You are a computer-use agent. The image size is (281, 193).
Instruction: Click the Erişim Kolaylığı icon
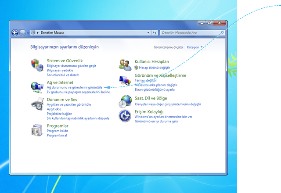pyautogui.click(x=125, y=116)
